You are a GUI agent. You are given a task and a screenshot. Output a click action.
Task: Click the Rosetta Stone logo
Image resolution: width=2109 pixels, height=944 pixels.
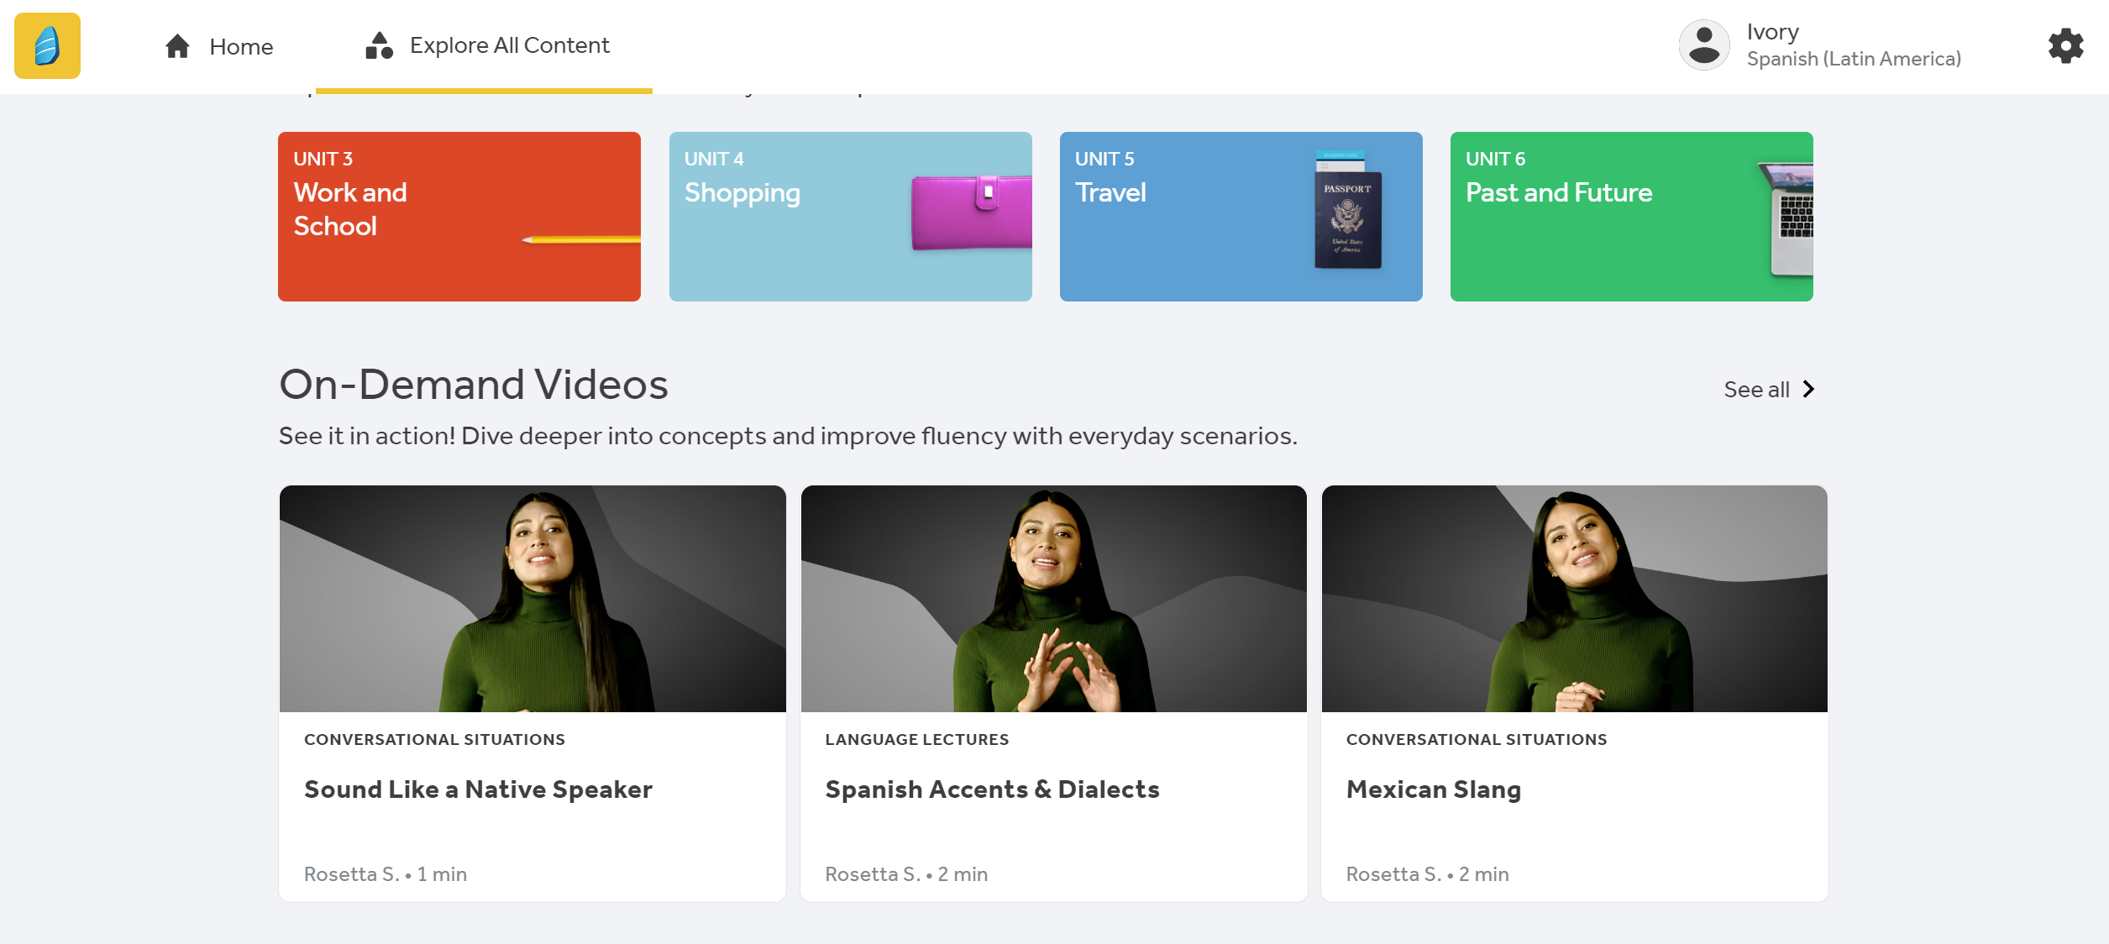[46, 46]
